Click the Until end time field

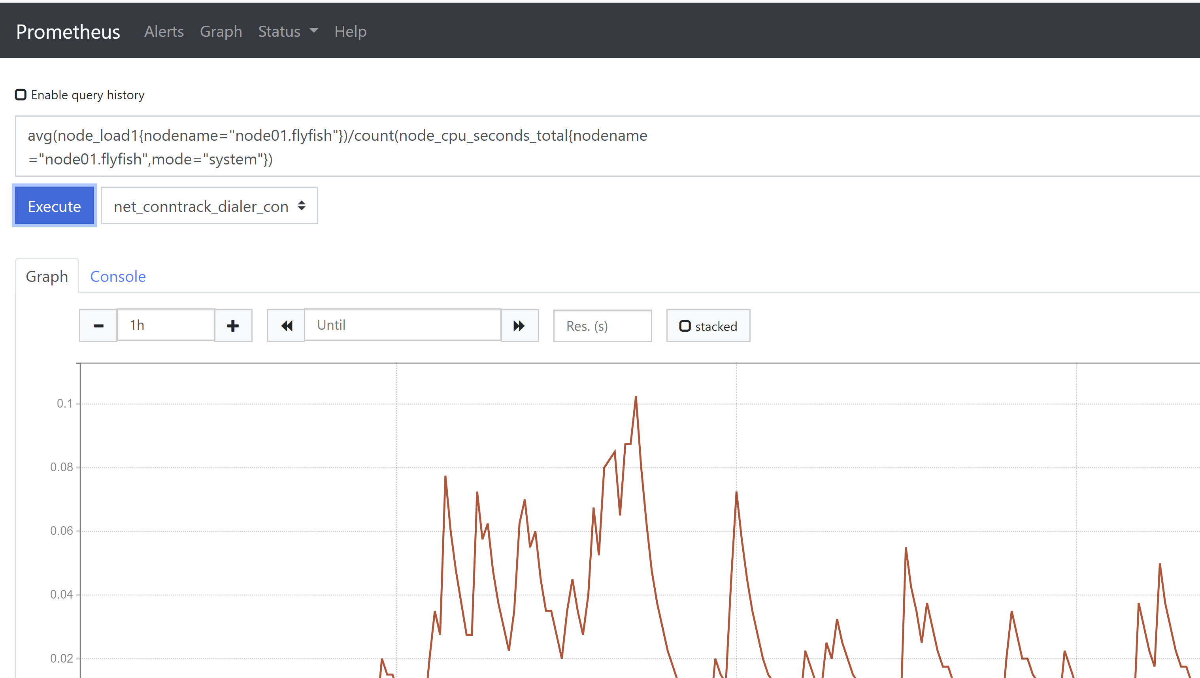pyautogui.click(x=403, y=325)
